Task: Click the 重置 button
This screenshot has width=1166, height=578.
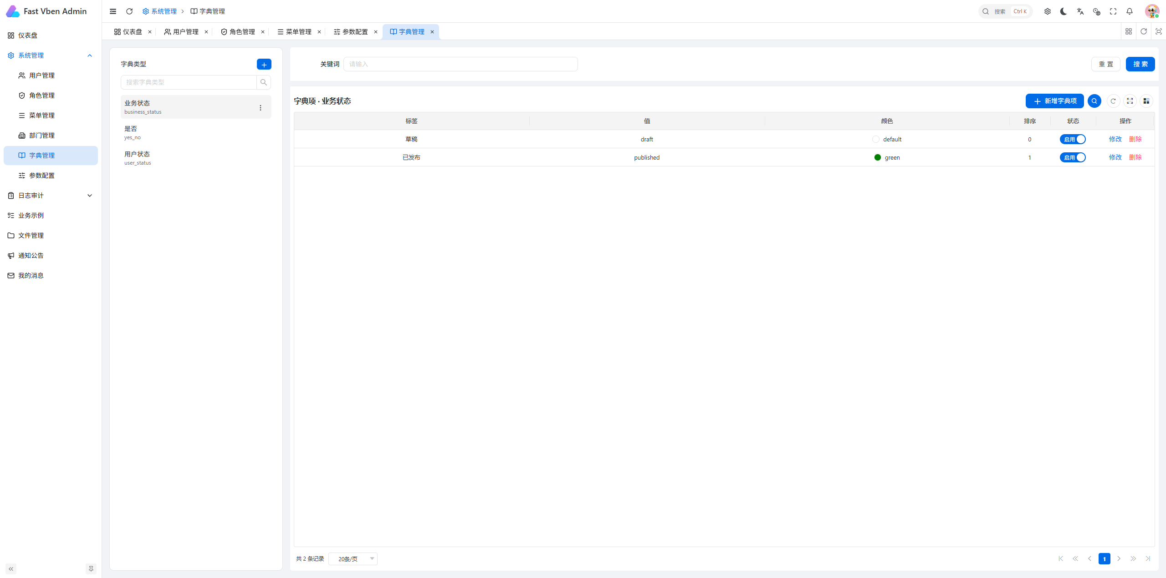Action: point(1106,64)
